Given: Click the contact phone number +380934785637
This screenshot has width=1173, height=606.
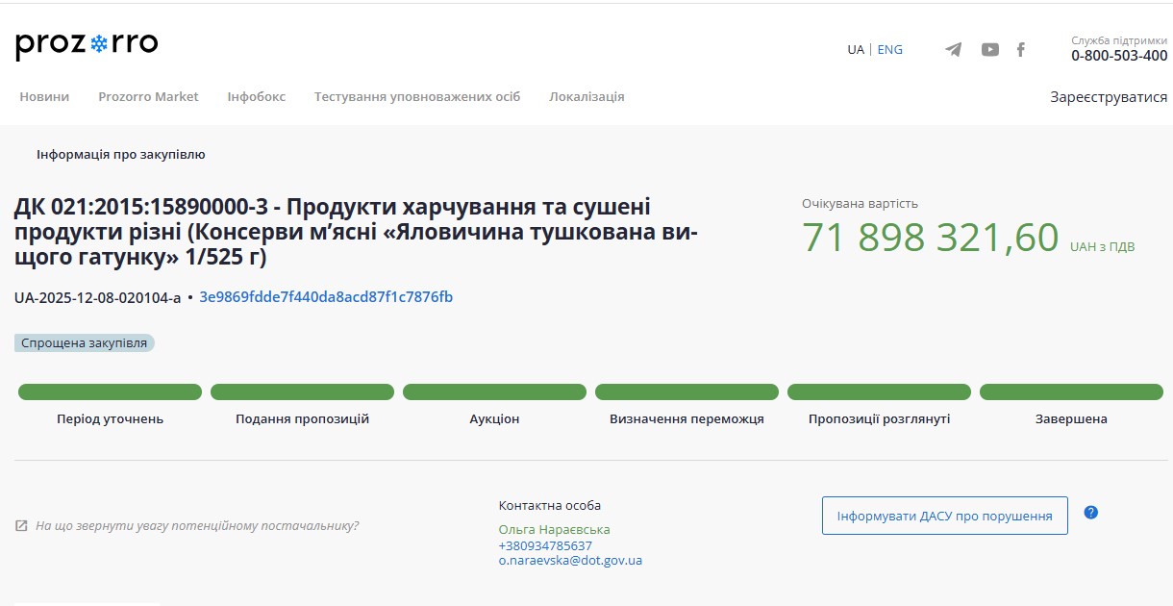Looking at the screenshot, I should click(545, 545).
